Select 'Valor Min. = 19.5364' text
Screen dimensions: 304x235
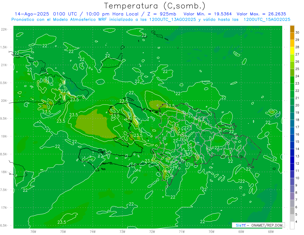(208, 14)
